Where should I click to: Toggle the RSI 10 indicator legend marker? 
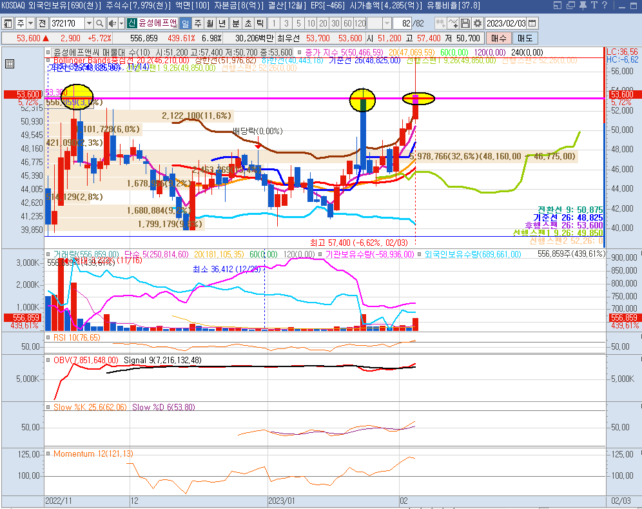pyautogui.click(x=48, y=337)
